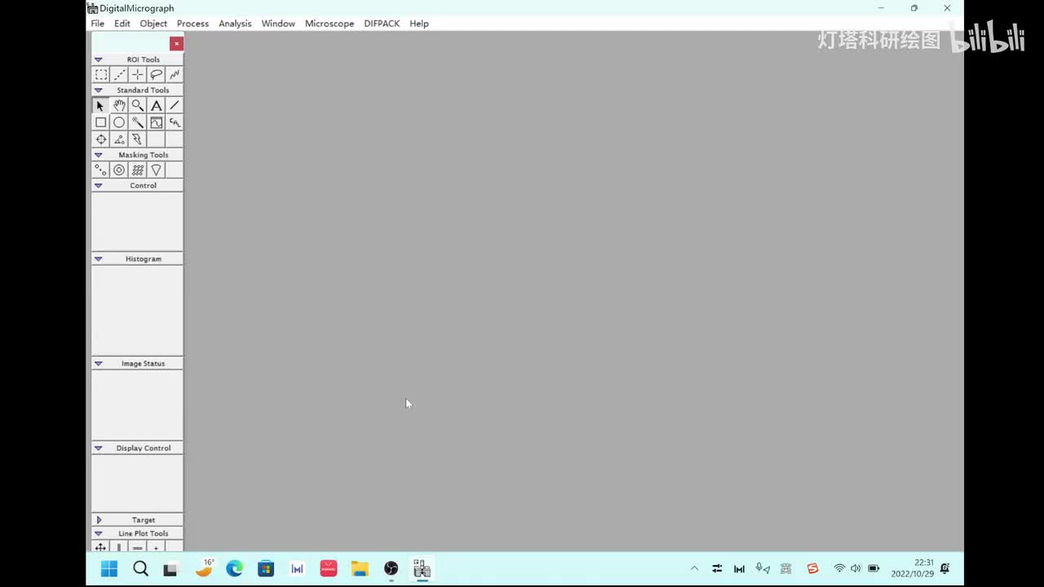Collapse the Display Control section
1044x587 pixels.
(99, 448)
